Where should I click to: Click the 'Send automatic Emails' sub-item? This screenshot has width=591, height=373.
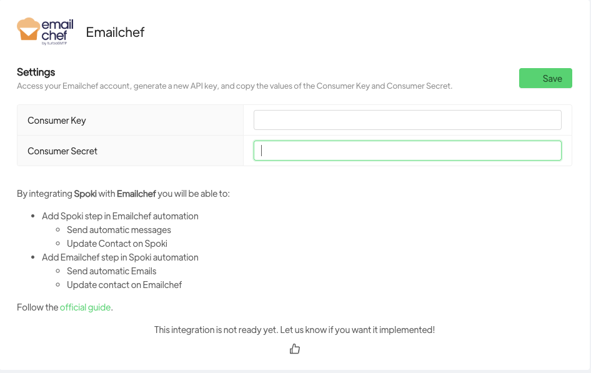111,271
